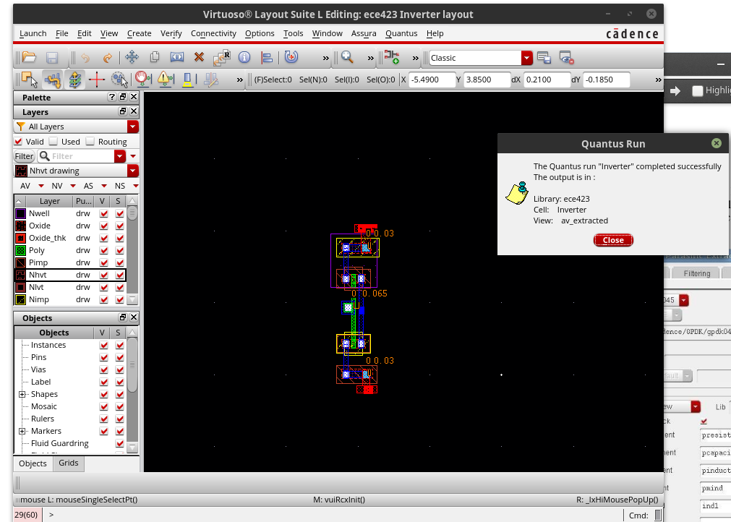The width and height of the screenshot is (731, 522).
Task: Click the Copy tool icon
Action: [x=155, y=57]
